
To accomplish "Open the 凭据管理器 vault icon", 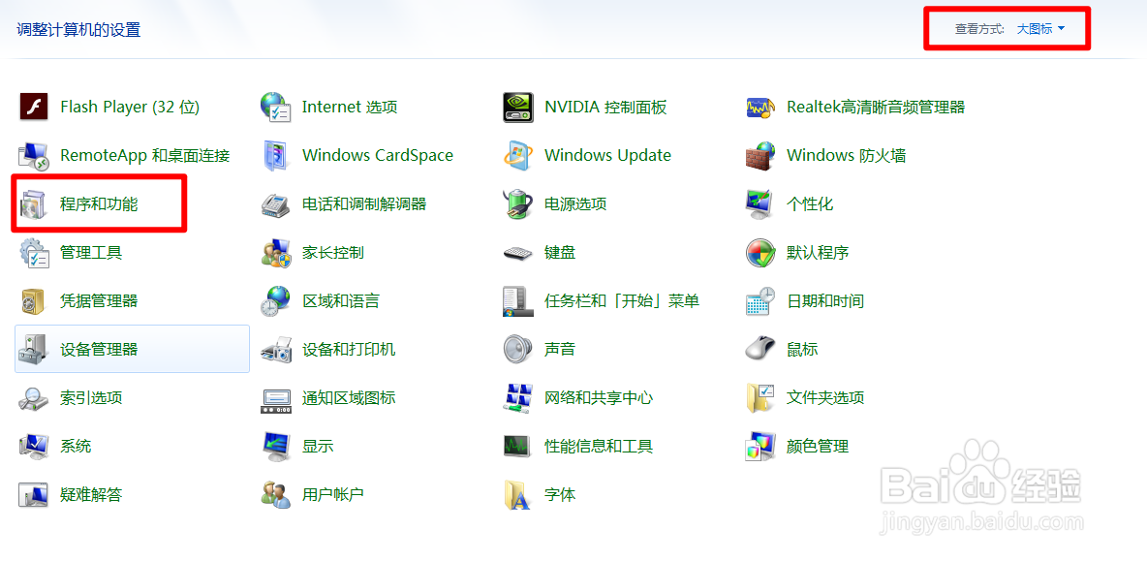I will click(34, 300).
